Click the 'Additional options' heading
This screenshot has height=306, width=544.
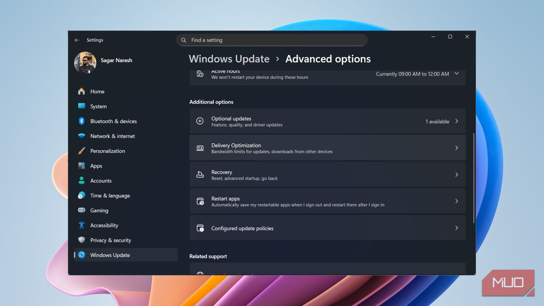[211, 102]
